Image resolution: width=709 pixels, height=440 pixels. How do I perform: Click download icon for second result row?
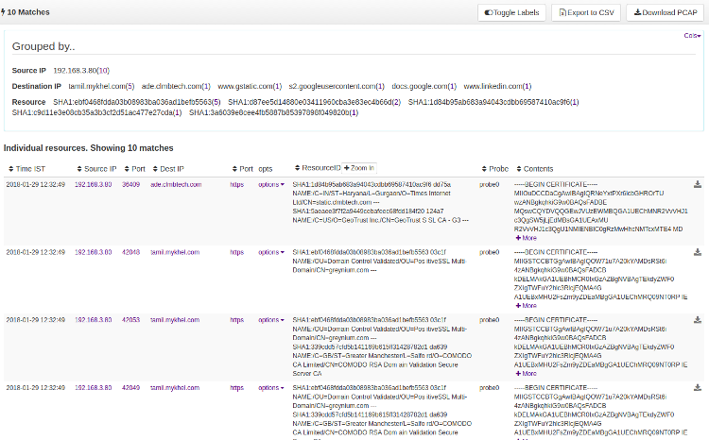point(698,252)
